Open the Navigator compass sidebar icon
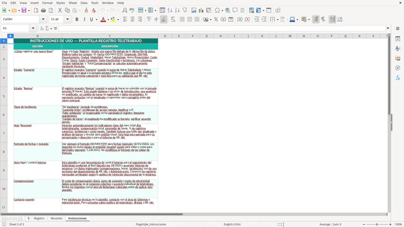The height and width of the screenshot is (227, 404). [398, 68]
